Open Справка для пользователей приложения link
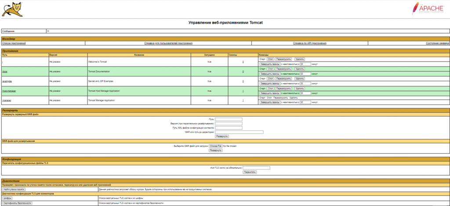Screen dimensions: 450x206 click(168, 43)
